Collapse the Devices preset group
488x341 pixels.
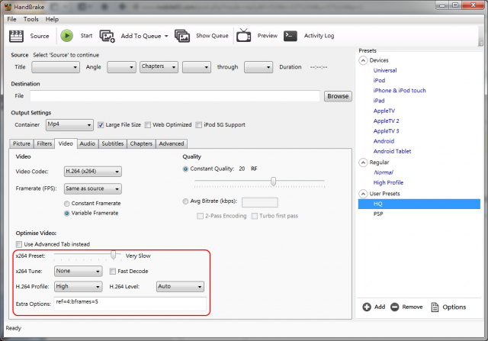[363, 60]
